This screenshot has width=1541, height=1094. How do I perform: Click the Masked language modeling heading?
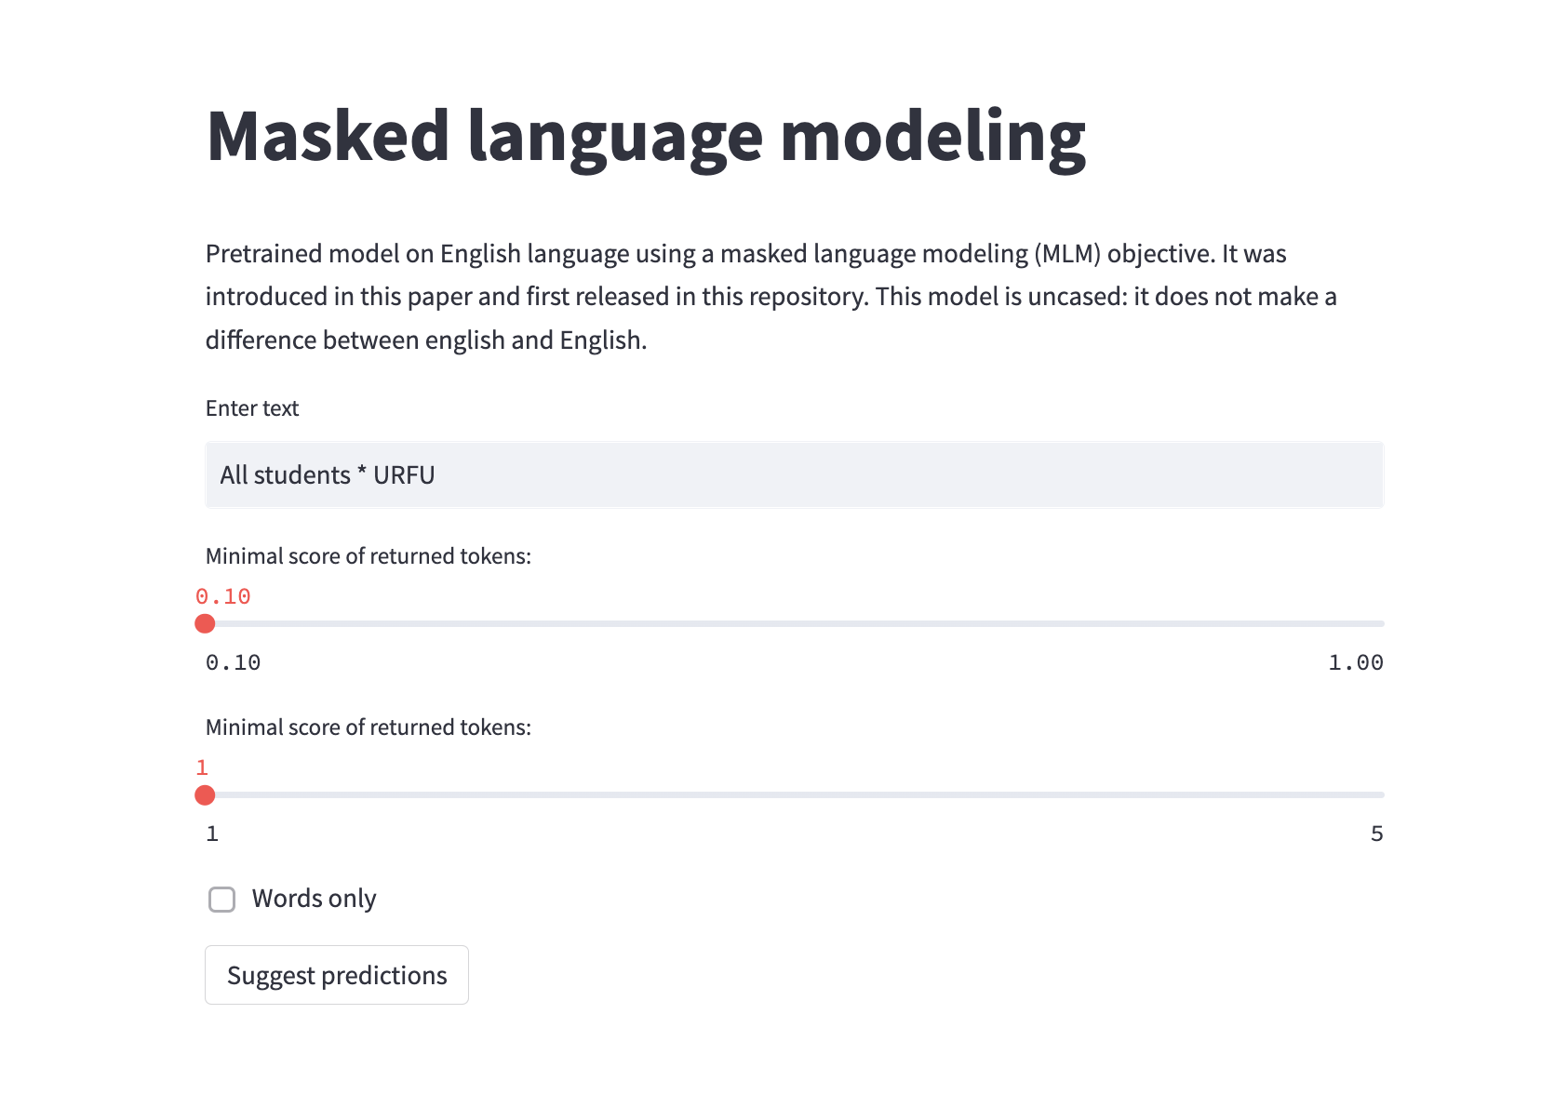[x=647, y=138]
